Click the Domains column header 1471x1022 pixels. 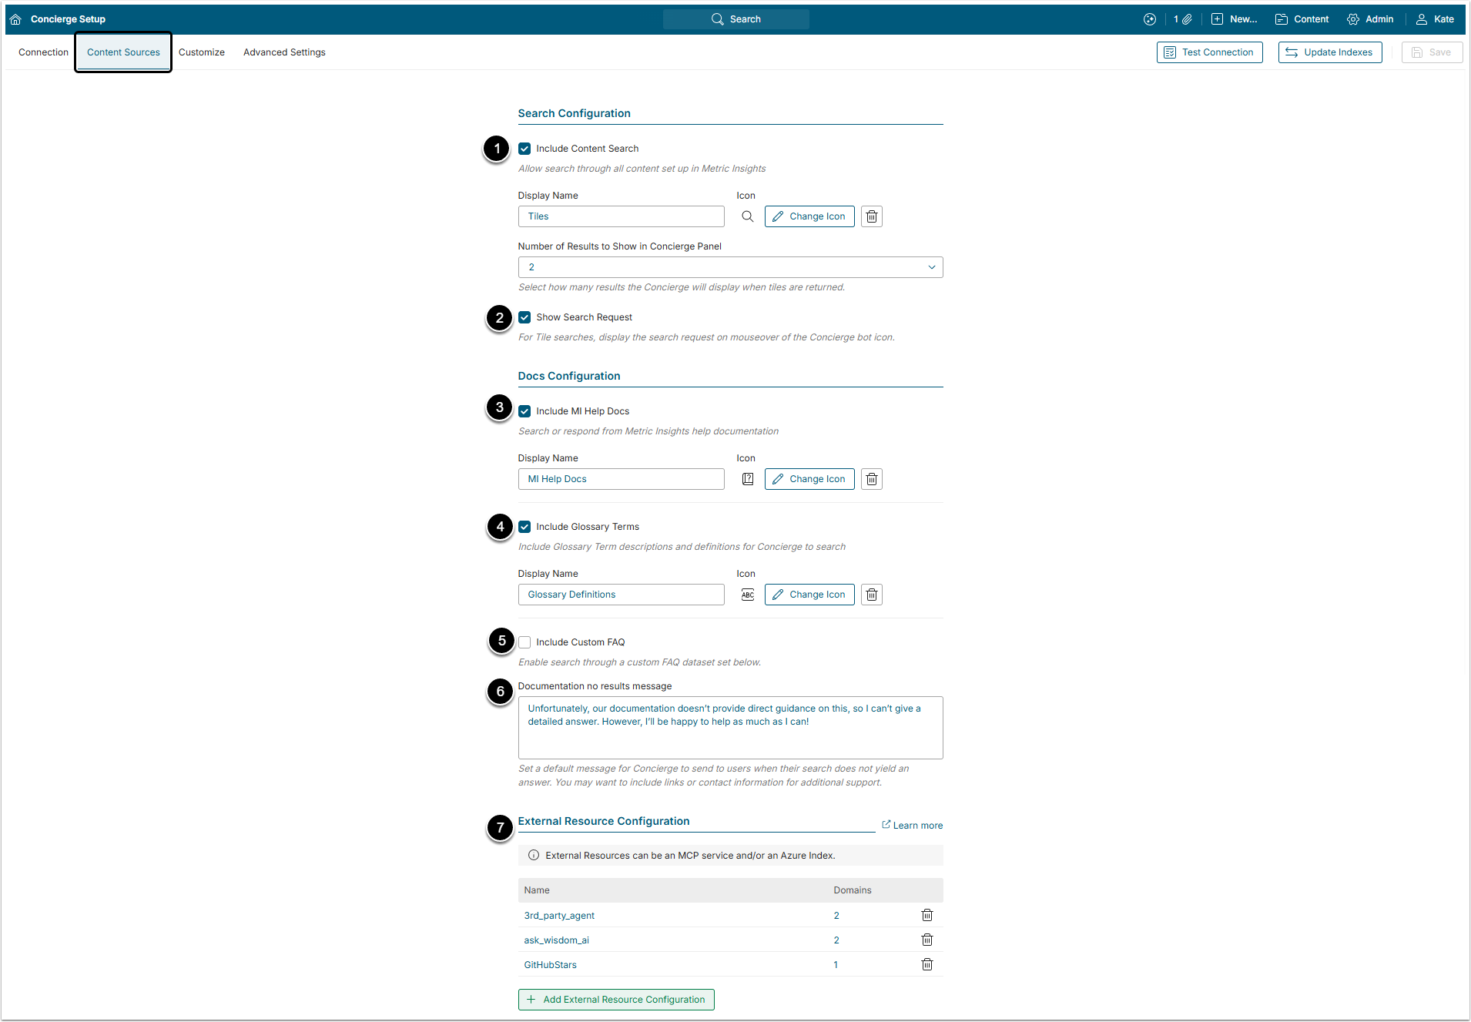point(853,890)
